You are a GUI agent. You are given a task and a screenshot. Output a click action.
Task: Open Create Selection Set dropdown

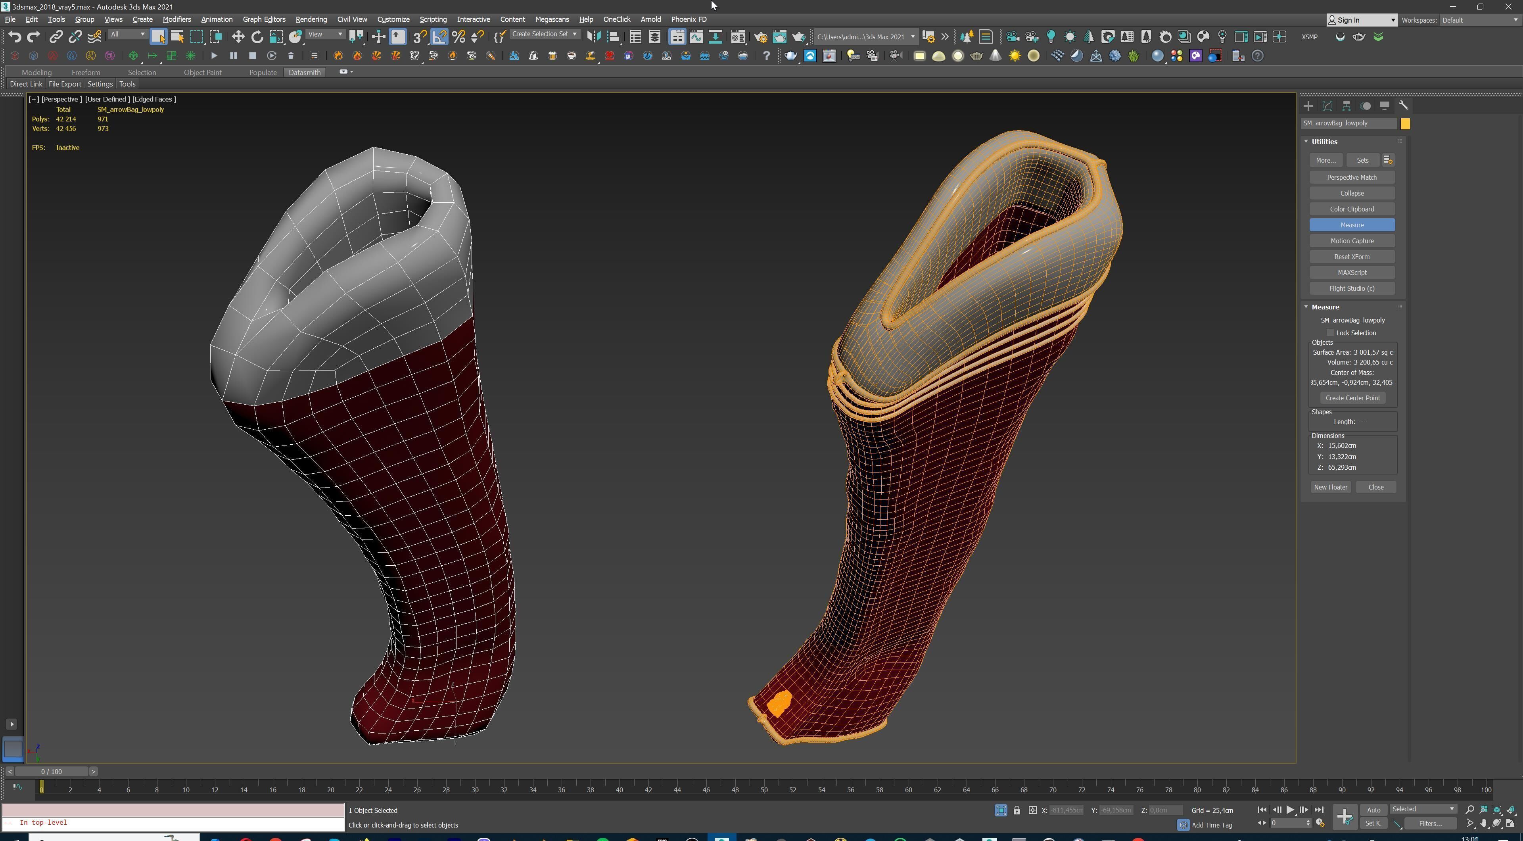tap(544, 34)
